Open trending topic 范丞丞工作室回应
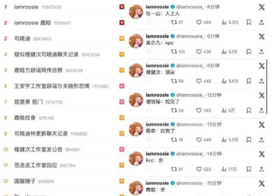This screenshot has height=196, width=275. click(36, 165)
